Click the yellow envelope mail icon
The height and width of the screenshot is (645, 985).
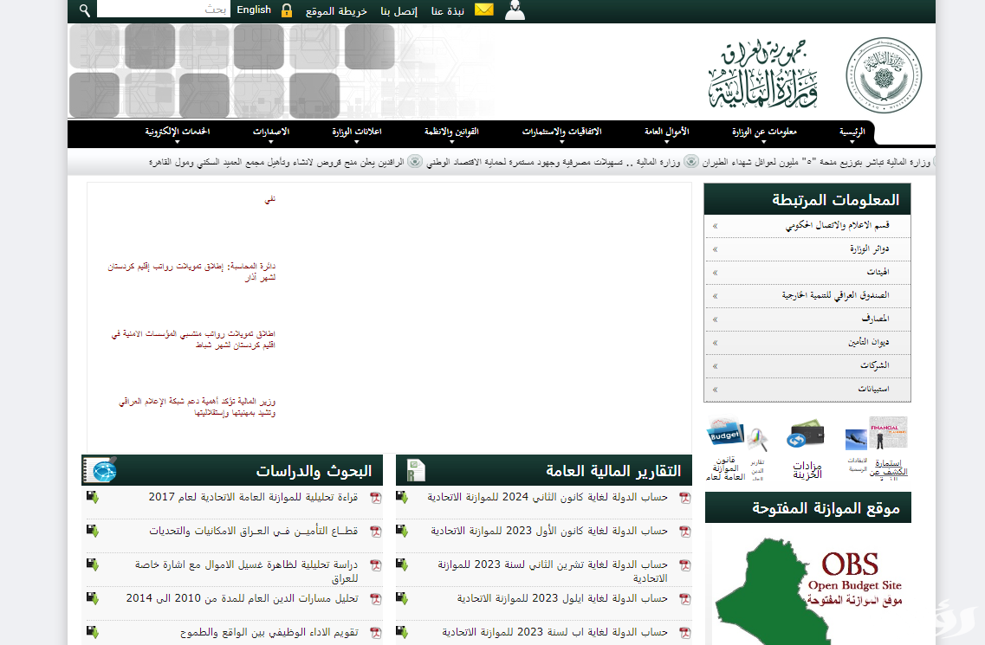click(x=483, y=10)
